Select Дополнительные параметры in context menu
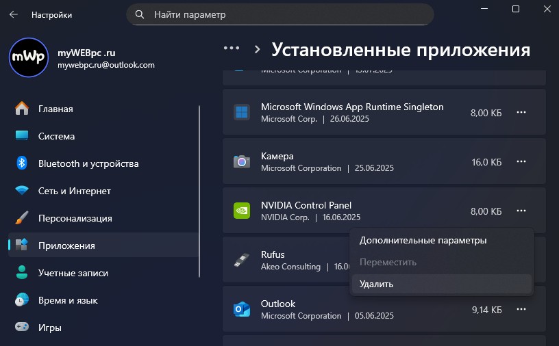This screenshot has width=559, height=346. 442,240
